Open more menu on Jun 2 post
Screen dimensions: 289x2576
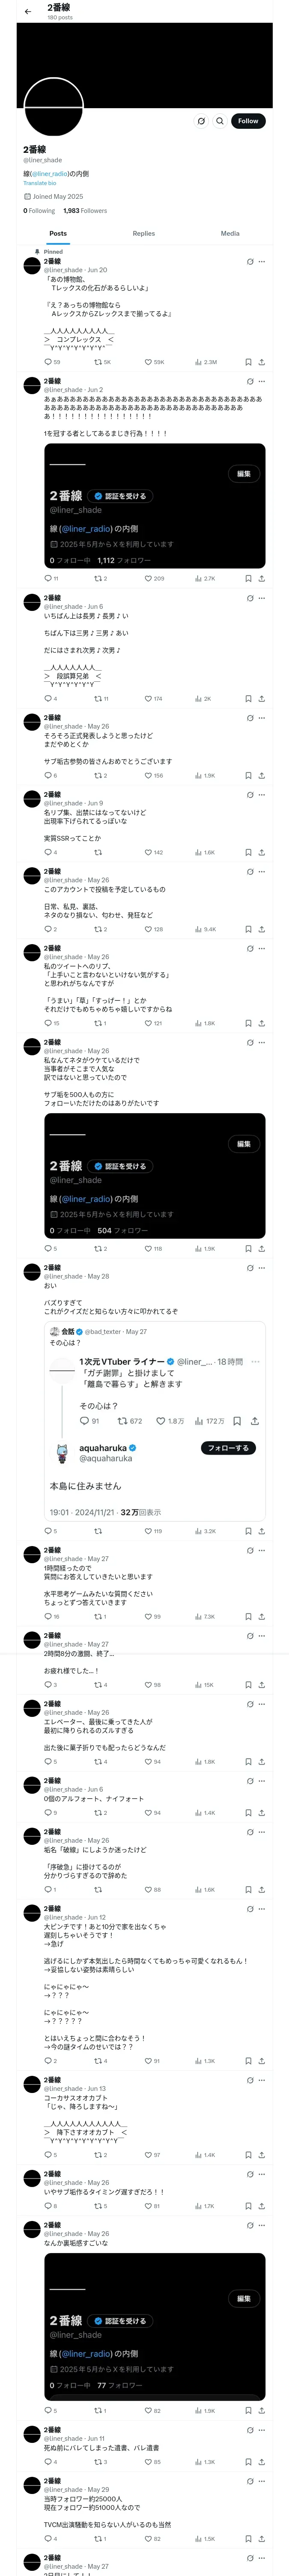(262, 381)
